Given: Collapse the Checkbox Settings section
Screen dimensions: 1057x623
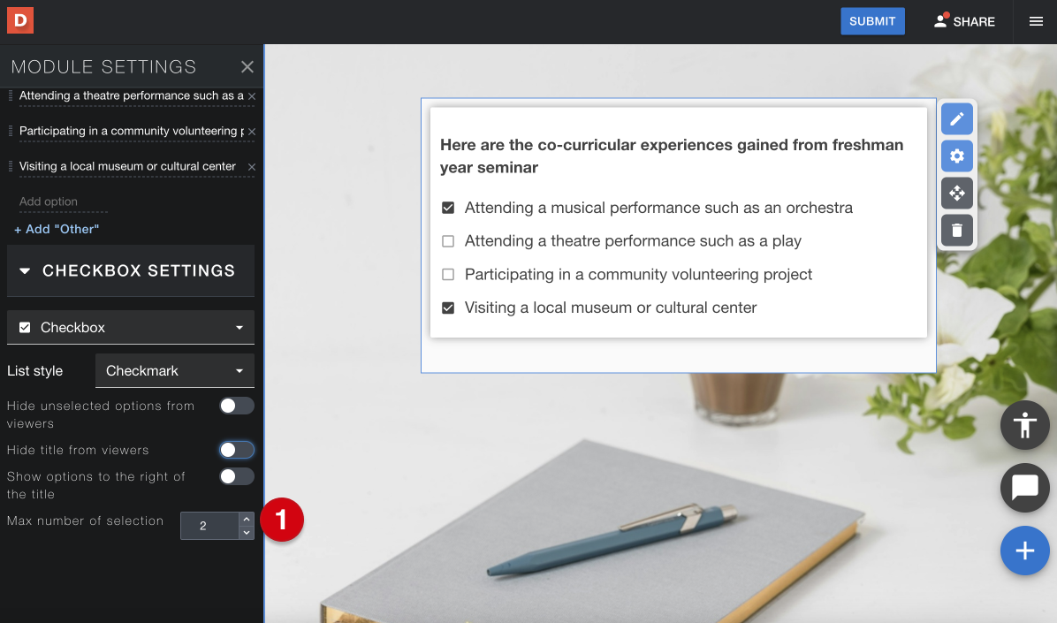Looking at the screenshot, I should tap(131, 271).
